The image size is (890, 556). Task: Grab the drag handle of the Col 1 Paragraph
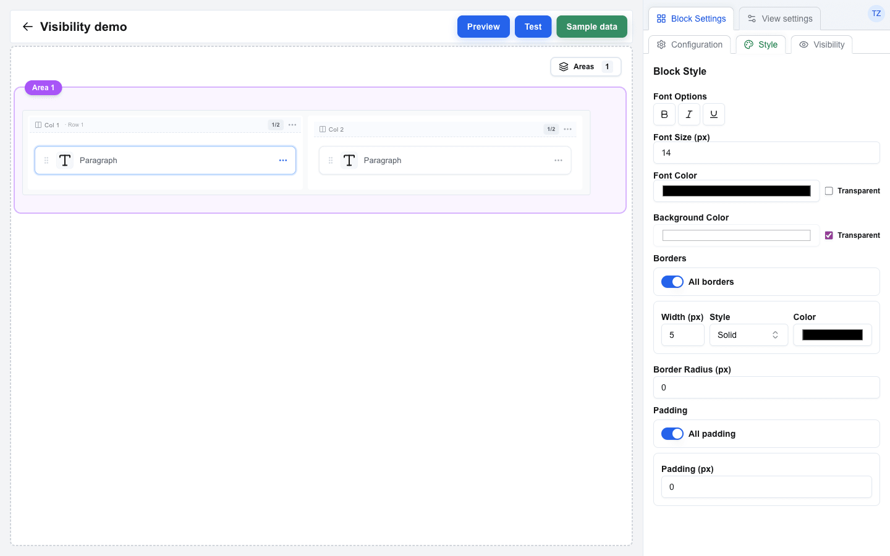46,161
